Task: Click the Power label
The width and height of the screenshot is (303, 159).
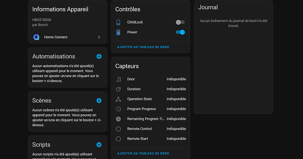Action: coord(132,32)
